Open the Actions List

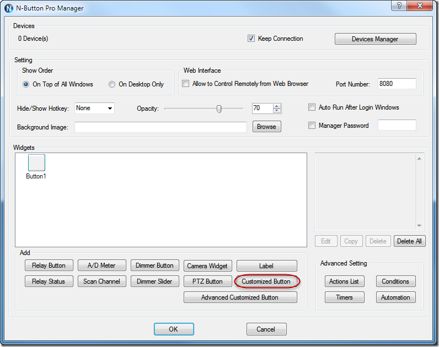344,281
